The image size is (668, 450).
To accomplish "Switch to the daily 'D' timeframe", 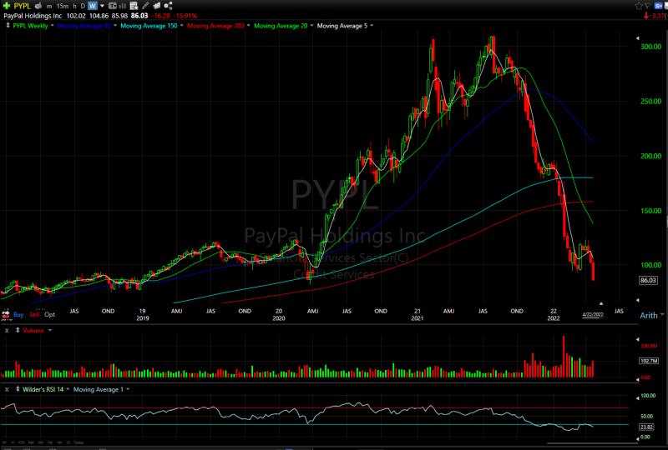I will 83,6.
